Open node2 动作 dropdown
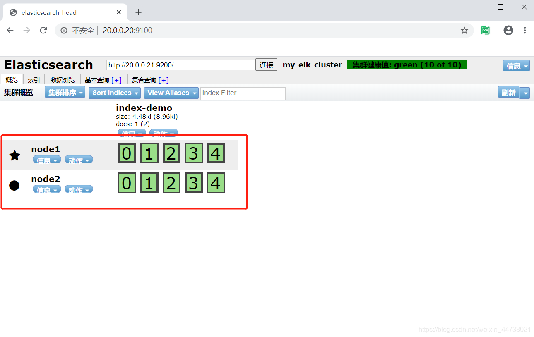The height and width of the screenshot is (337, 534). pos(79,190)
